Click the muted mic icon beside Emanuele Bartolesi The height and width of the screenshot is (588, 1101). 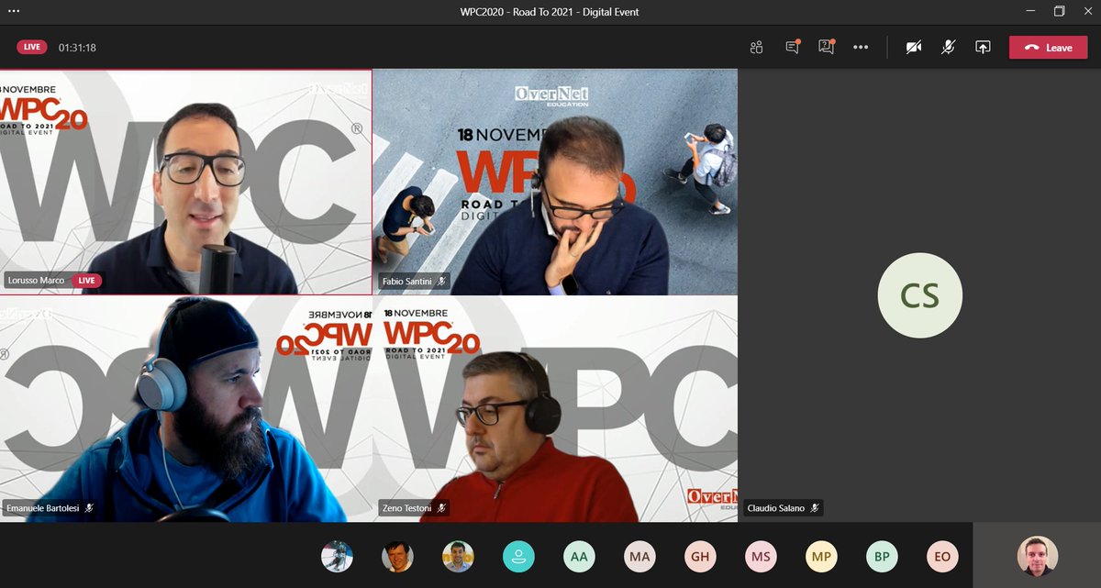point(89,507)
